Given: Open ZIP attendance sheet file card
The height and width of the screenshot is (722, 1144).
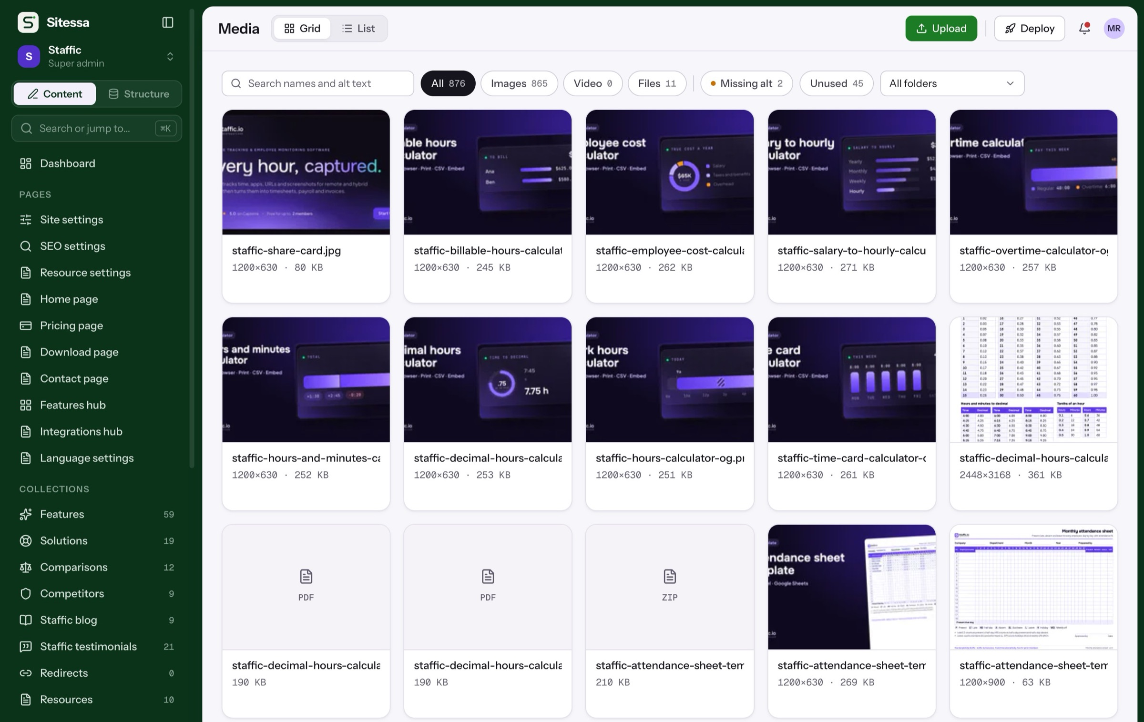Looking at the screenshot, I should 669,621.
